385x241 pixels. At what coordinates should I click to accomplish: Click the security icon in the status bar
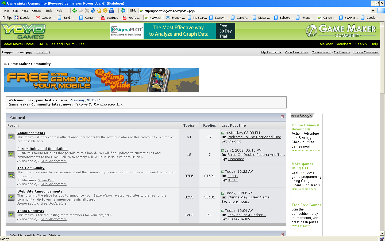point(382,239)
